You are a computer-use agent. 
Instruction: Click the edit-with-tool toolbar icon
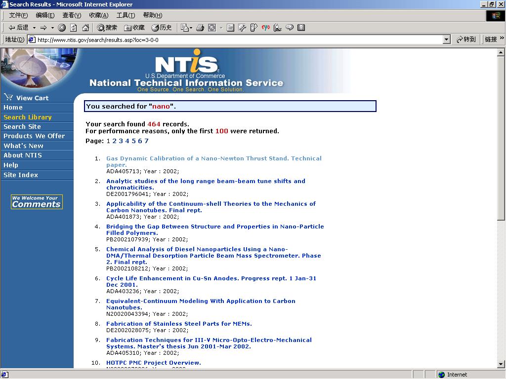pos(242,28)
